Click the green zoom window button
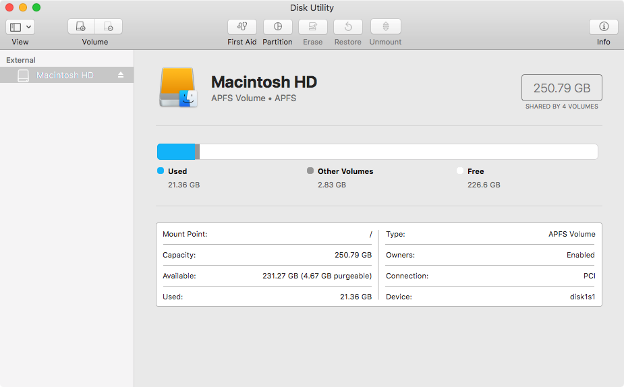 [x=36, y=7]
